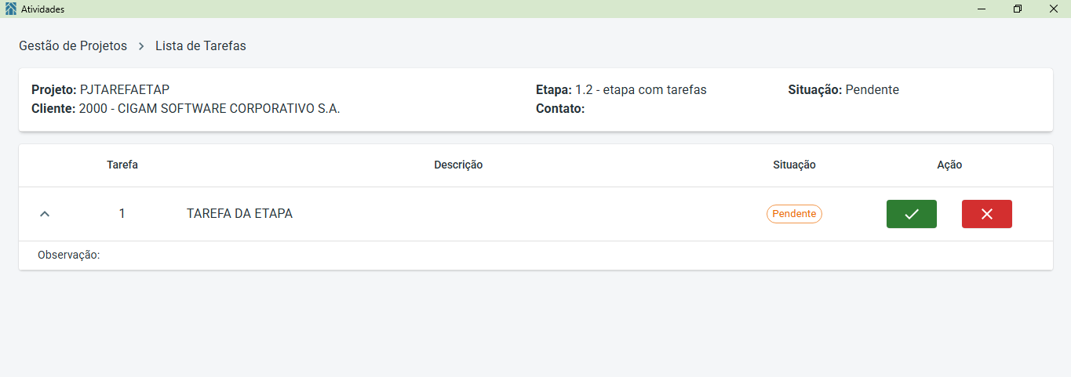The image size is (1071, 377).
Task: Open Gestão de Projetos breadcrumb link
Action: point(73,46)
